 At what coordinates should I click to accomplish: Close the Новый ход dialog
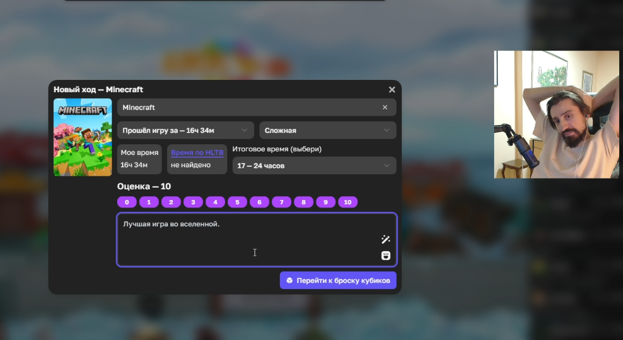pos(392,90)
